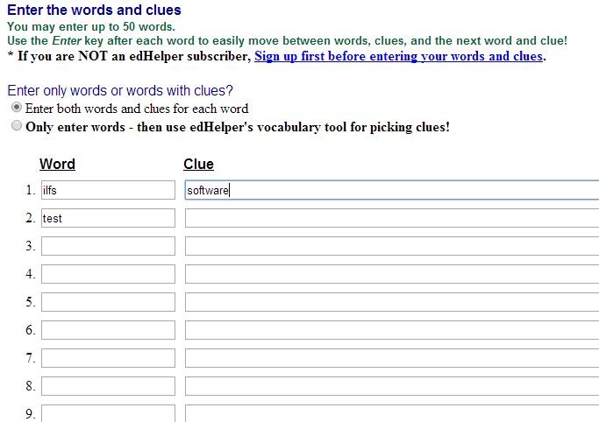Click the Word field for row 6
Image resolution: width=599 pixels, height=422 pixels.
pyautogui.click(x=108, y=330)
